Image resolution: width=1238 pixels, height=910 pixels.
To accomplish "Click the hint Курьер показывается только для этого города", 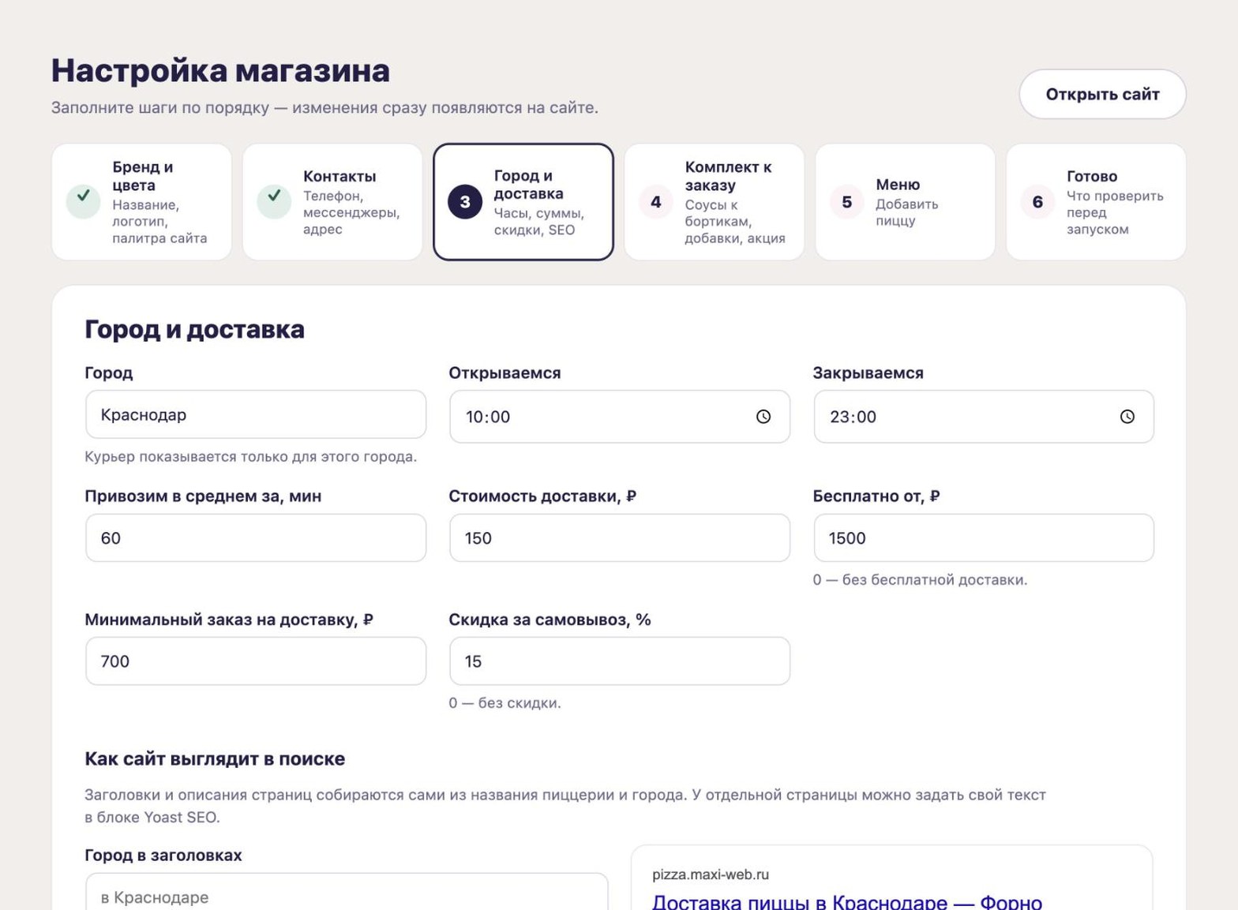I will pyautogui.click(x=250, y=457).
